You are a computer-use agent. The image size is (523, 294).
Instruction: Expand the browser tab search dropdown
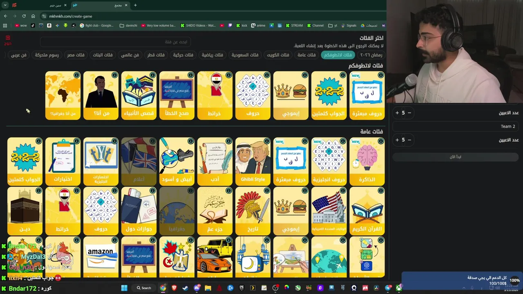pos(5,5)
